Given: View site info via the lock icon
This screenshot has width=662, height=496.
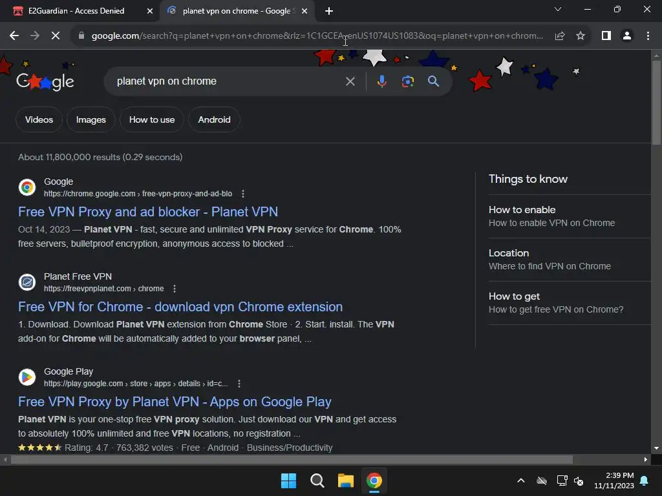Looking at the screenshot, I should 81,36.
